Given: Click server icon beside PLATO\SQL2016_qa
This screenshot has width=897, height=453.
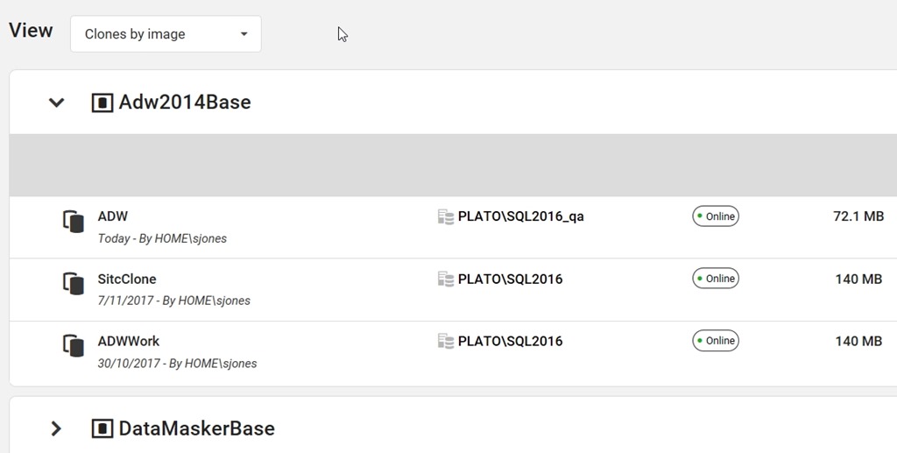Looking at the screenshot, I should coord(446,216).
